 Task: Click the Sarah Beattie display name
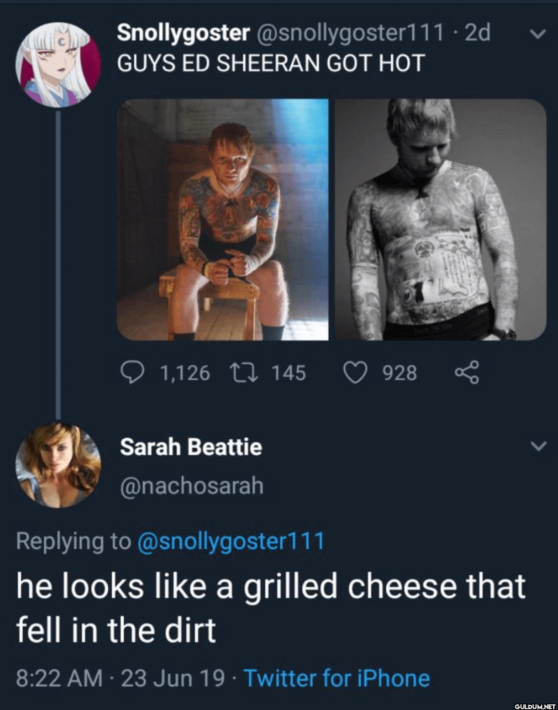(191, 447)
